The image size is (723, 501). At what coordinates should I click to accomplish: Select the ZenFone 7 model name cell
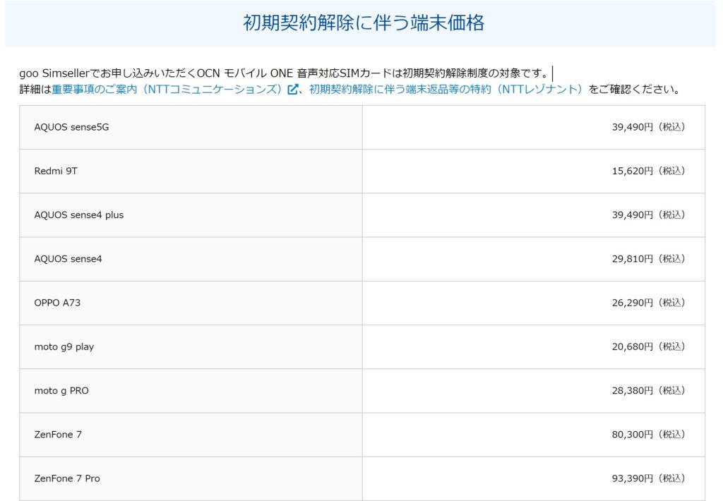(x=191, y=435)
